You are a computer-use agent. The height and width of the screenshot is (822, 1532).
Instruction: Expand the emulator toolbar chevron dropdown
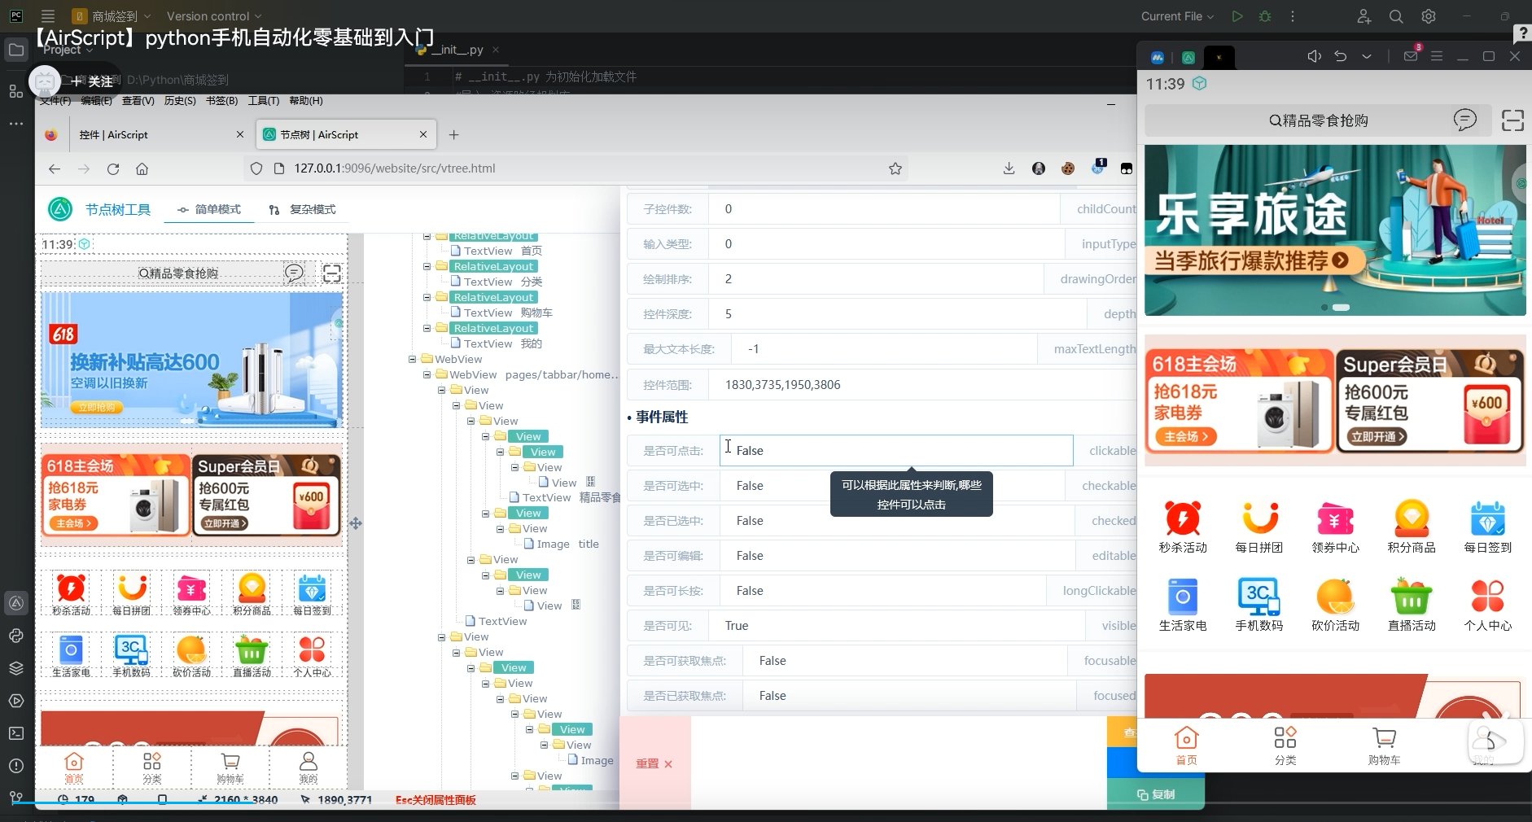coord(1367,56)
